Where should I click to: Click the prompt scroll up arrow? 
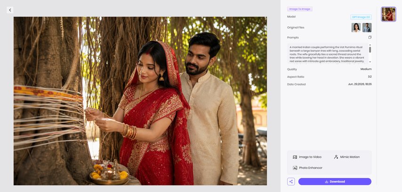point(370,45)
